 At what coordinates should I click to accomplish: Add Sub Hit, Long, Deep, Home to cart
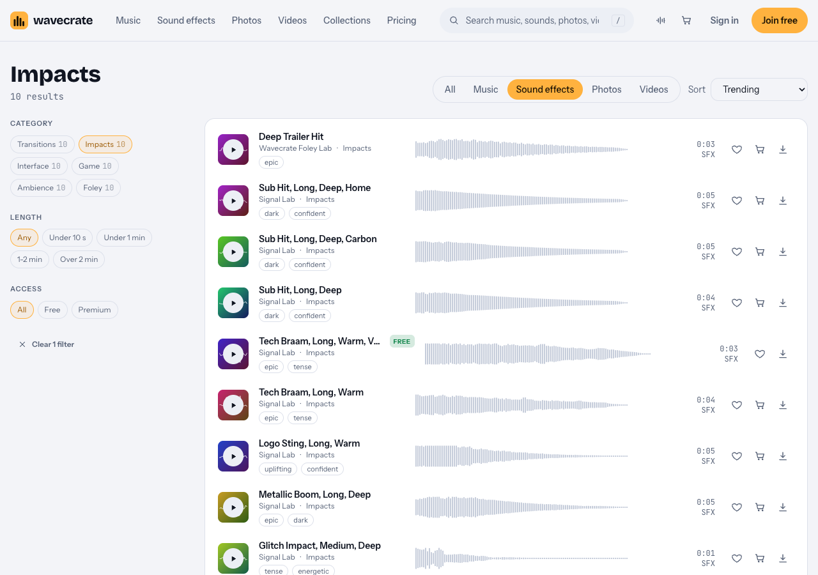760,201
